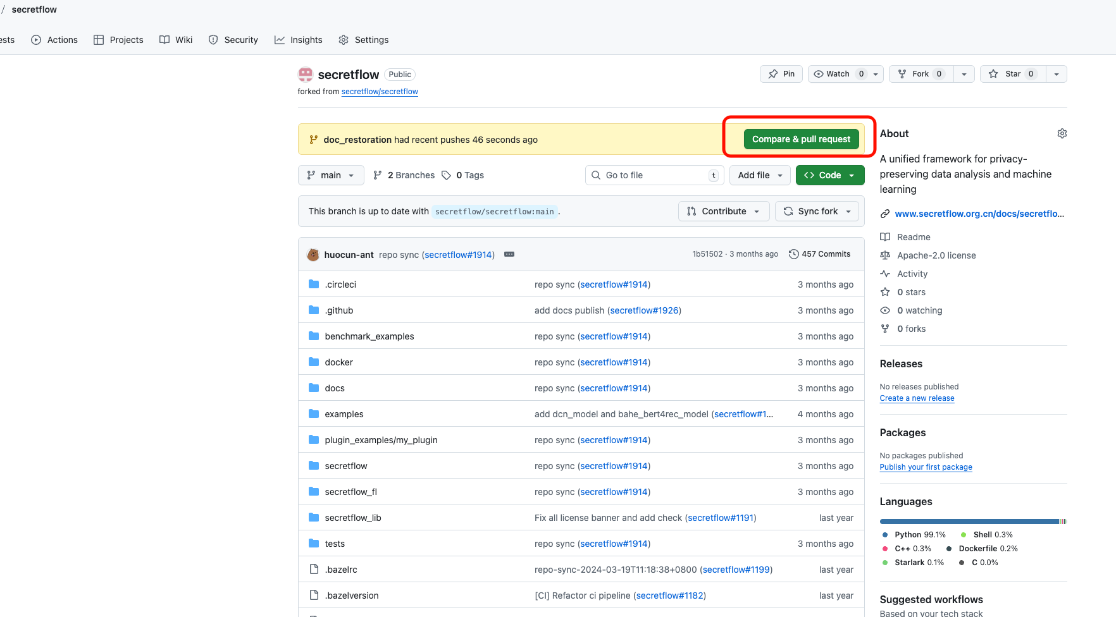Open the tests folder
Viewport: 1116px width, 617px height.
pyautogui.click(x=335, y=544)
